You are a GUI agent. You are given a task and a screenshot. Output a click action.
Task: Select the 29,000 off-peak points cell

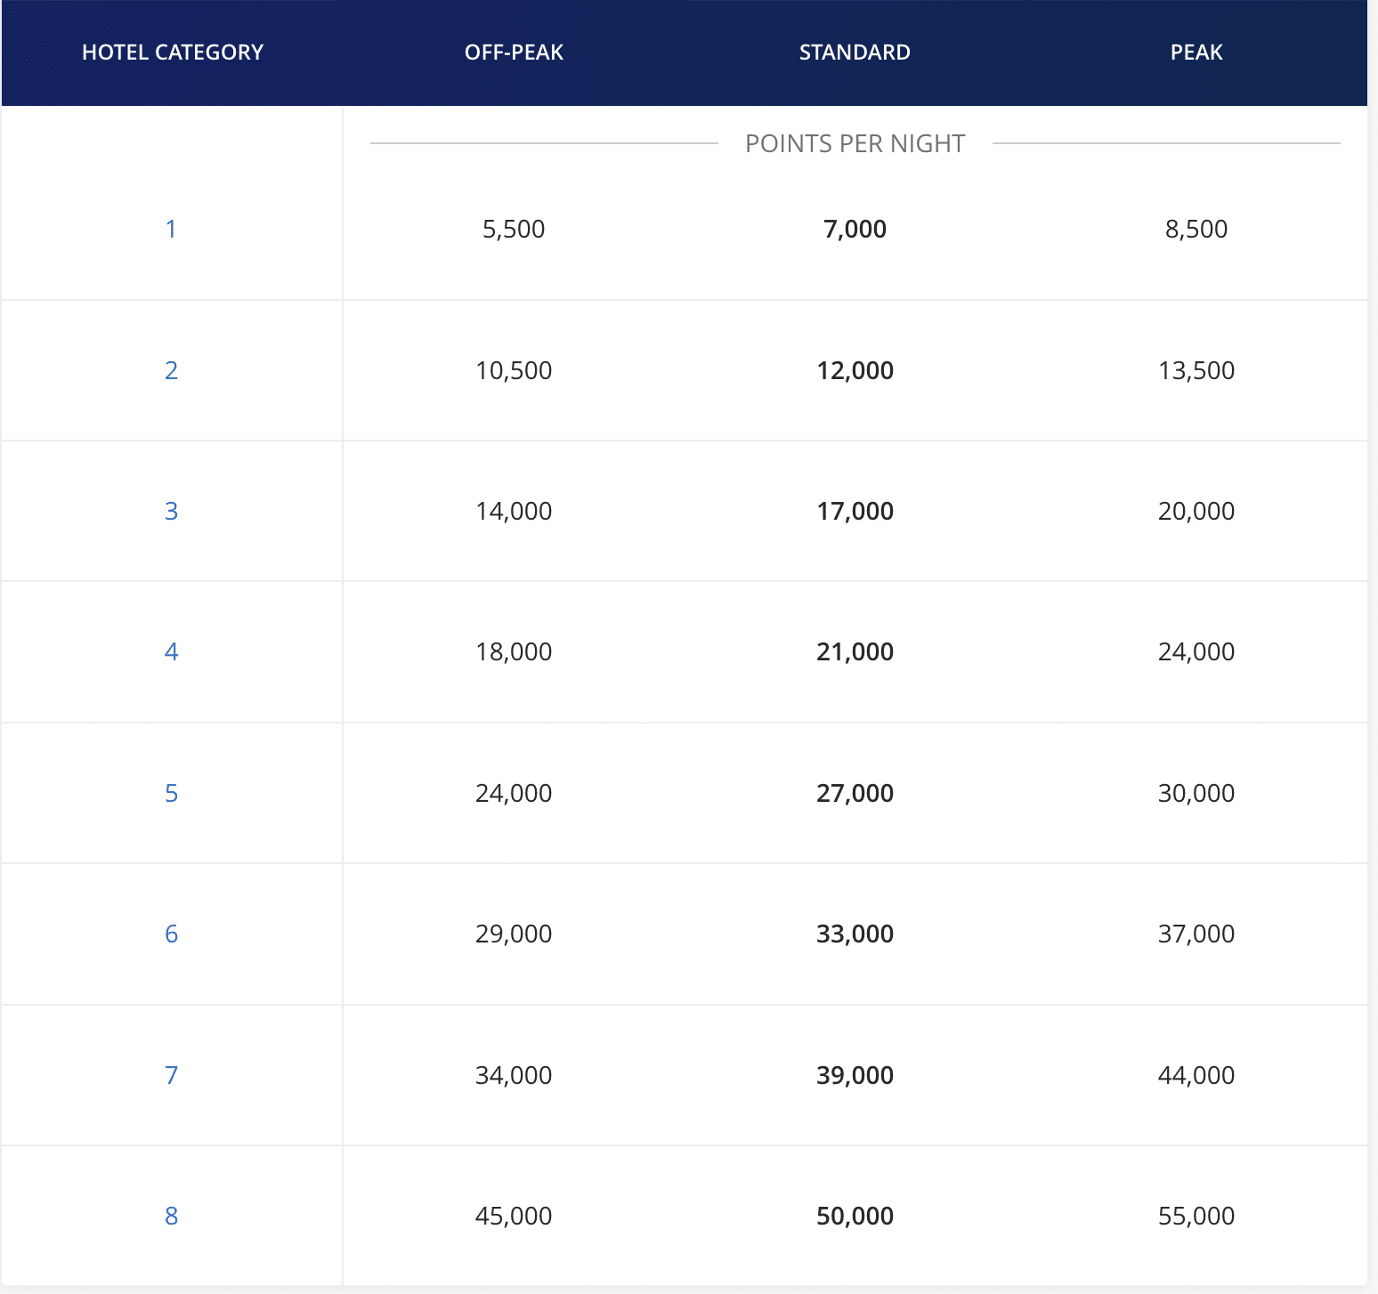coord(514,934)
